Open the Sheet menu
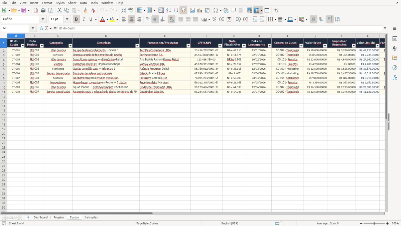Screen dimensions: 401x226 coord(72,3)
